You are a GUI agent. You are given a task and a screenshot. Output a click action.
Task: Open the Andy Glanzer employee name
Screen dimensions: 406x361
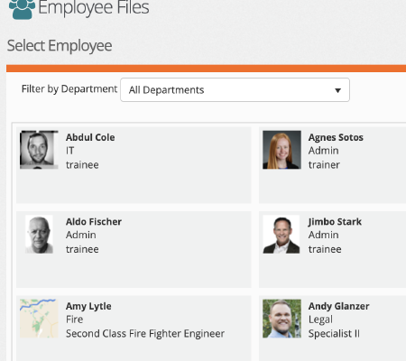pyautogui.click(x=338, y=306)
